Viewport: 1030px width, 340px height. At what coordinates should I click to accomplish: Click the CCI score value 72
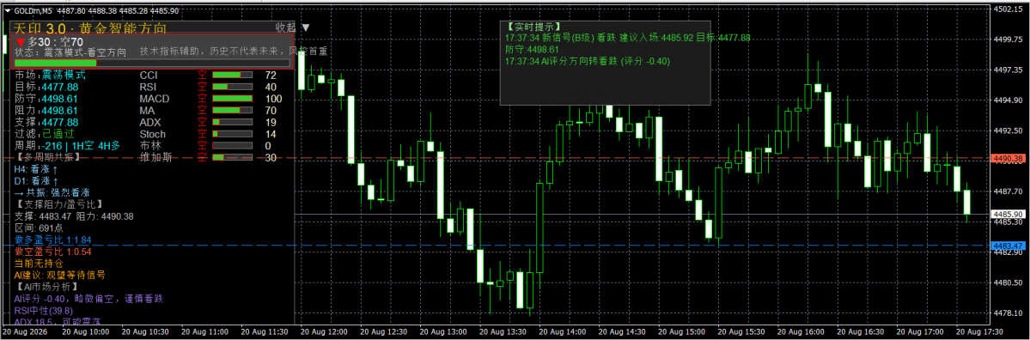tap(271, 76)
